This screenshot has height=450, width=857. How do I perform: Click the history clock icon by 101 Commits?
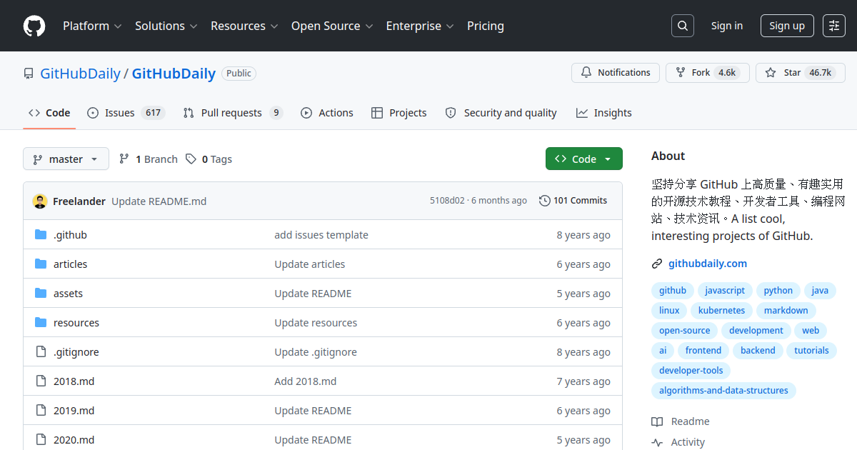(545, 201)
